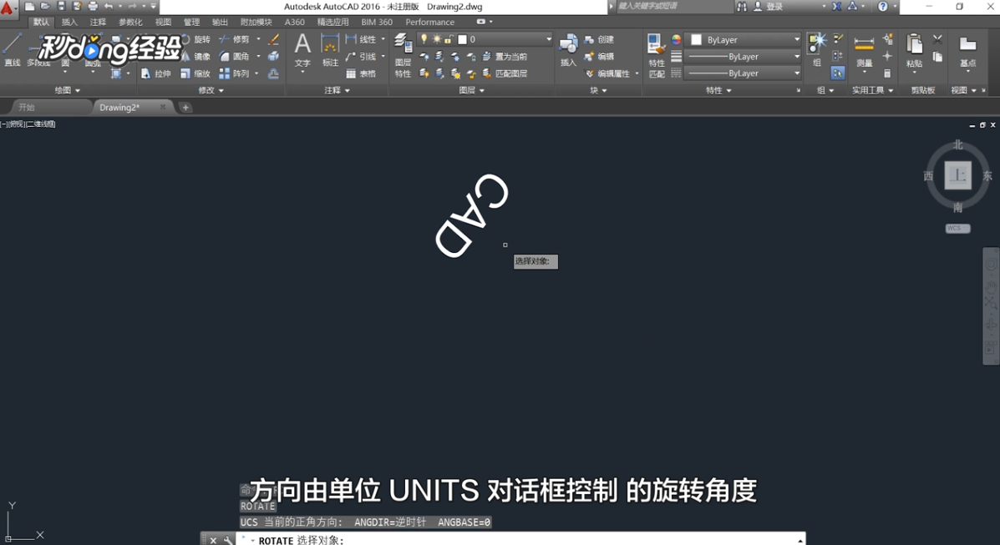Click 编辑属性 in the block panel
This screenshot has width=1000, height=545.
614,73
